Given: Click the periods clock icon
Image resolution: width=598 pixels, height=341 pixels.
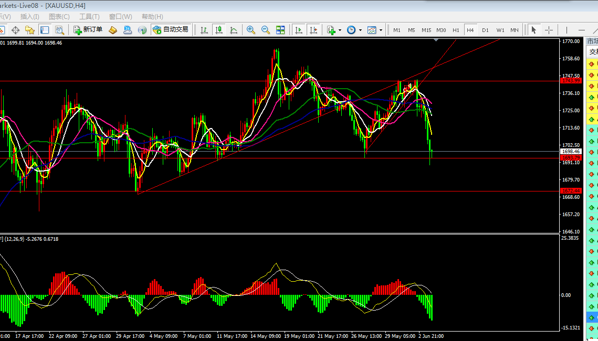Looking at the screenshot, I should 351,30.
